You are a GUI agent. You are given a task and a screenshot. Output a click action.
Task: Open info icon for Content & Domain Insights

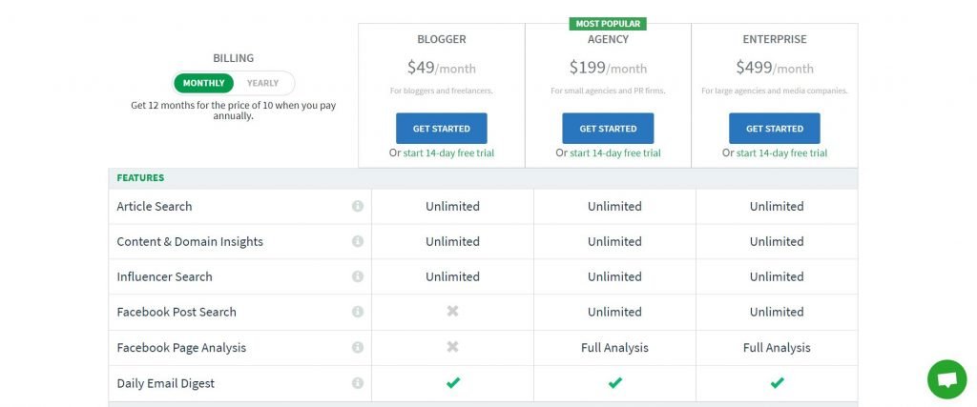(x=358, y=241)
